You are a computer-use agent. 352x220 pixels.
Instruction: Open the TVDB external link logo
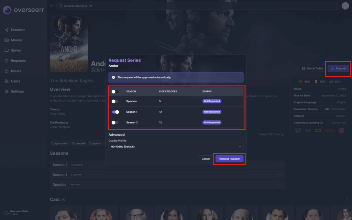pos(308,131)
